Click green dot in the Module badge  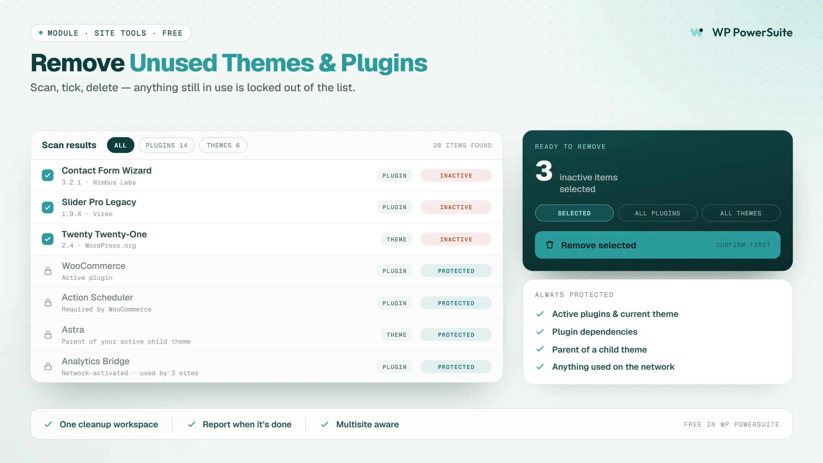[41, 33]
